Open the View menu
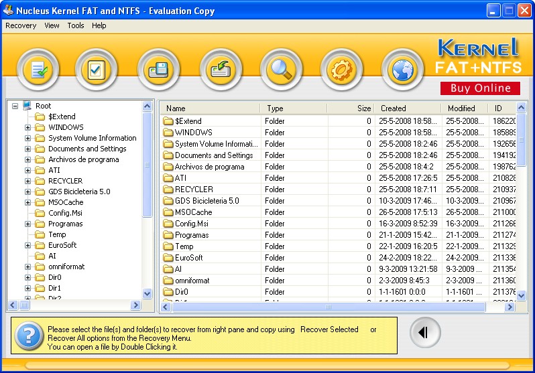Screen dimensions: 535x373 pyautogui.click(x=52, y=25)
